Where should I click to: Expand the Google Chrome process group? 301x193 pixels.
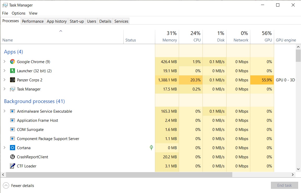5,62
